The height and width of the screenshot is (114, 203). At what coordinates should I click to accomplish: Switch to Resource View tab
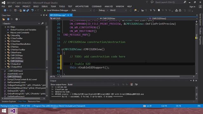pyautogui.click(x=34, y=101)
